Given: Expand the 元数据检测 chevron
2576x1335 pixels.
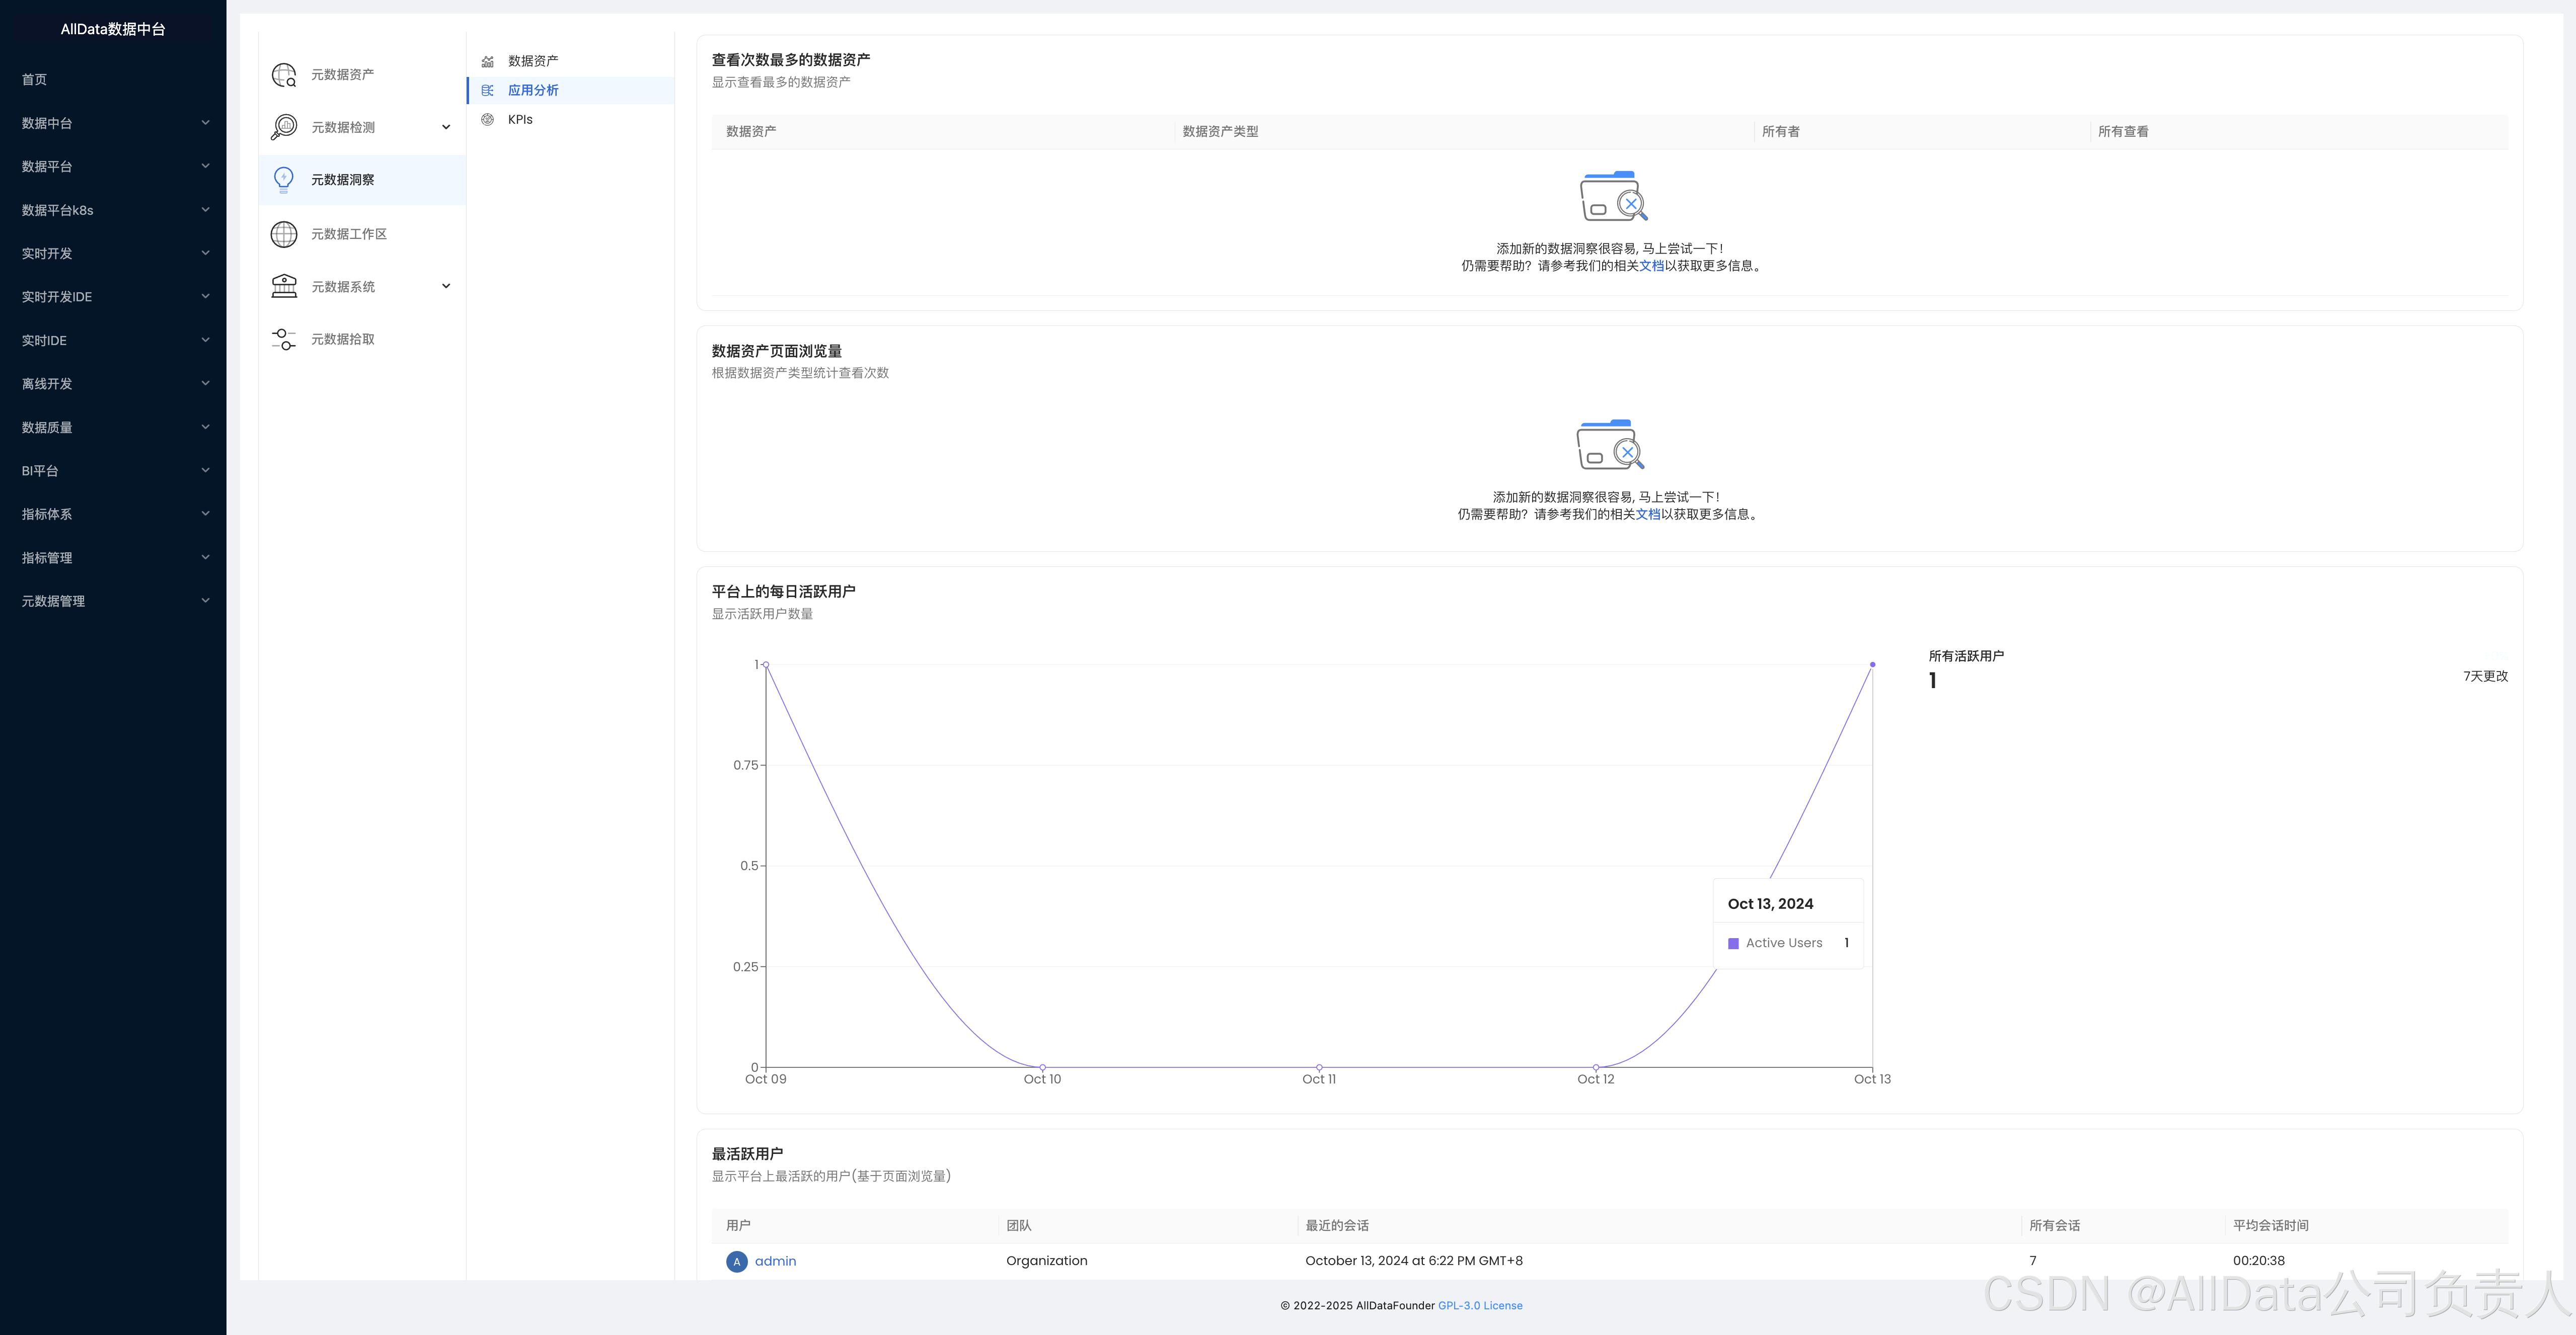Looking at the screenshot, I should [446, 127].
